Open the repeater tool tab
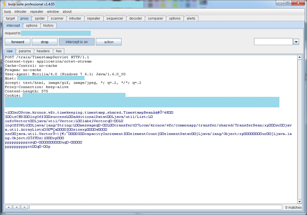 (x=93, y=18)
